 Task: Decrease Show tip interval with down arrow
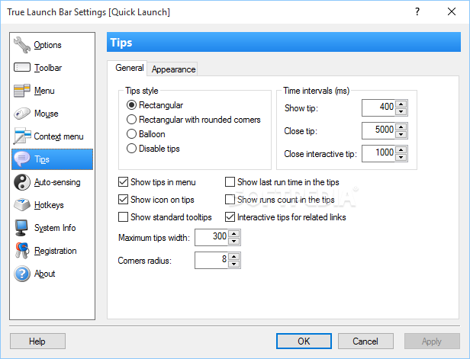tap(401, 112)
